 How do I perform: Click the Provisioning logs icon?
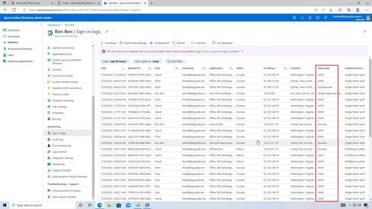tap(49, 146)
